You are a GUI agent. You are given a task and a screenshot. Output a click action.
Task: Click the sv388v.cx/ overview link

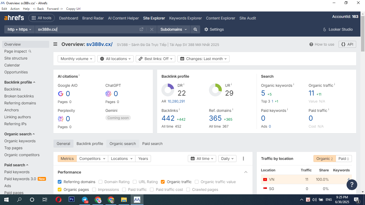click(99, 44)
